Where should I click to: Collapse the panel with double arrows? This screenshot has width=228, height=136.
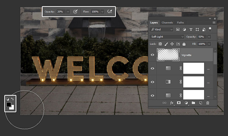tap(210, 18)
